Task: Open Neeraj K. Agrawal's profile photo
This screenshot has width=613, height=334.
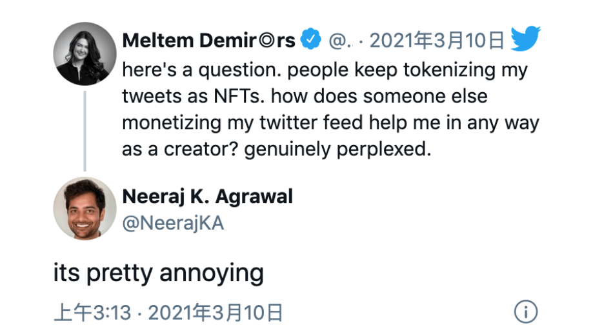Action: tap(85, 209)
